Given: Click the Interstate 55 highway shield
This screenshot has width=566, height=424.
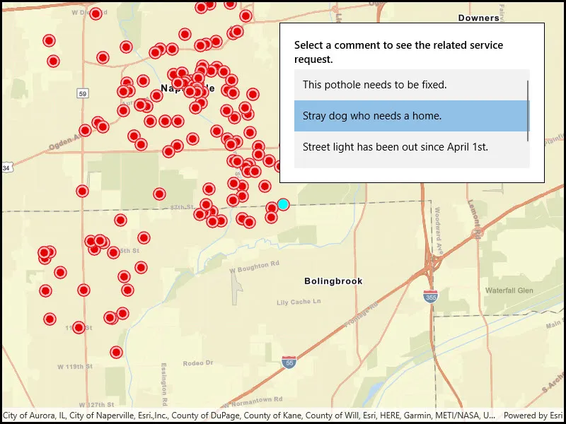Looking at the screenshot, I should tap(289, 362).
